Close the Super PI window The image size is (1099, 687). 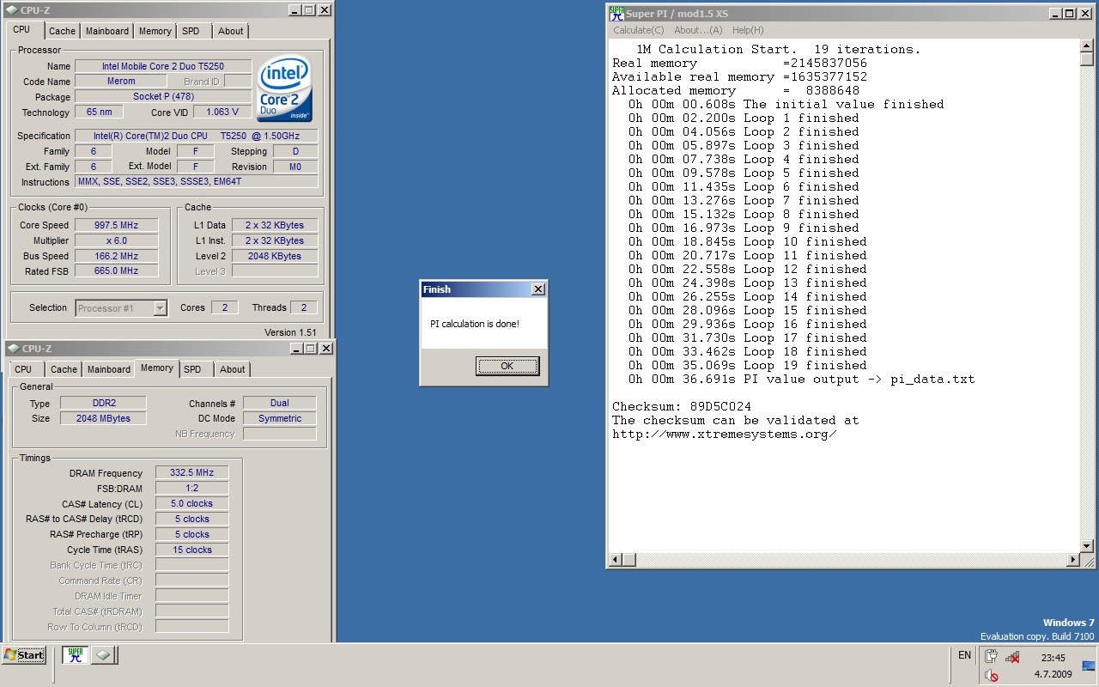pos(1086,14)
